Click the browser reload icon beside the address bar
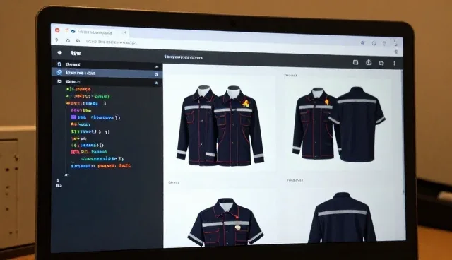This screenshot has width=452, height=260. point(78,41)
